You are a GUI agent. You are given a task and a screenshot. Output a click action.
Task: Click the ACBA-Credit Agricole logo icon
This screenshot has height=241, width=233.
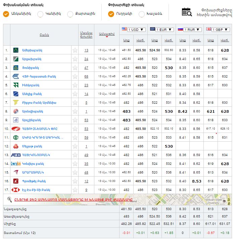tap(16, 137)
